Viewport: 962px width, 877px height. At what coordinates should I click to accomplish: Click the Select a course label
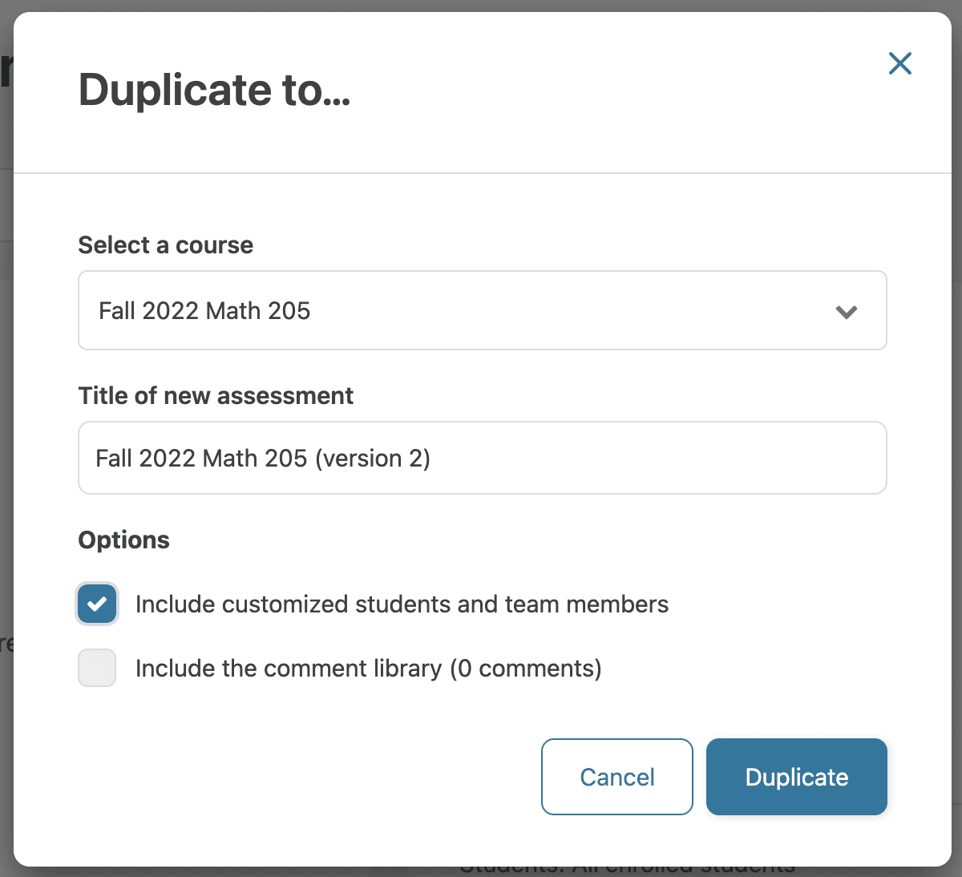pyautogui.click(x=165, y=245)
